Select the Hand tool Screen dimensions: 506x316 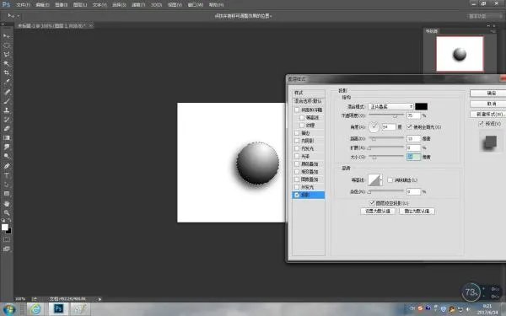pos(7,204)
